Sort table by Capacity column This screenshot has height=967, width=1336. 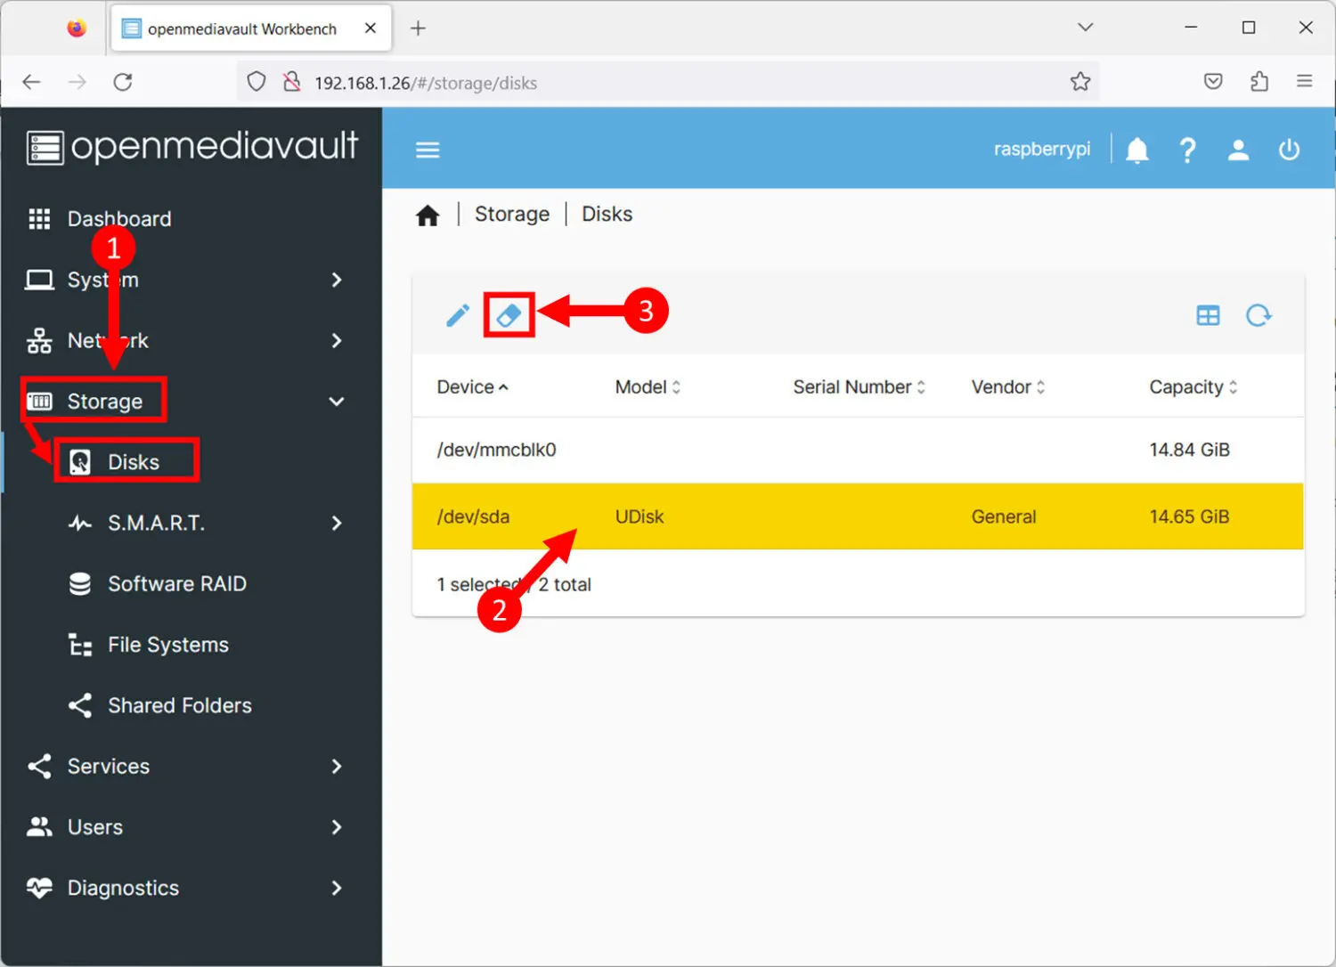[1186, 387]
